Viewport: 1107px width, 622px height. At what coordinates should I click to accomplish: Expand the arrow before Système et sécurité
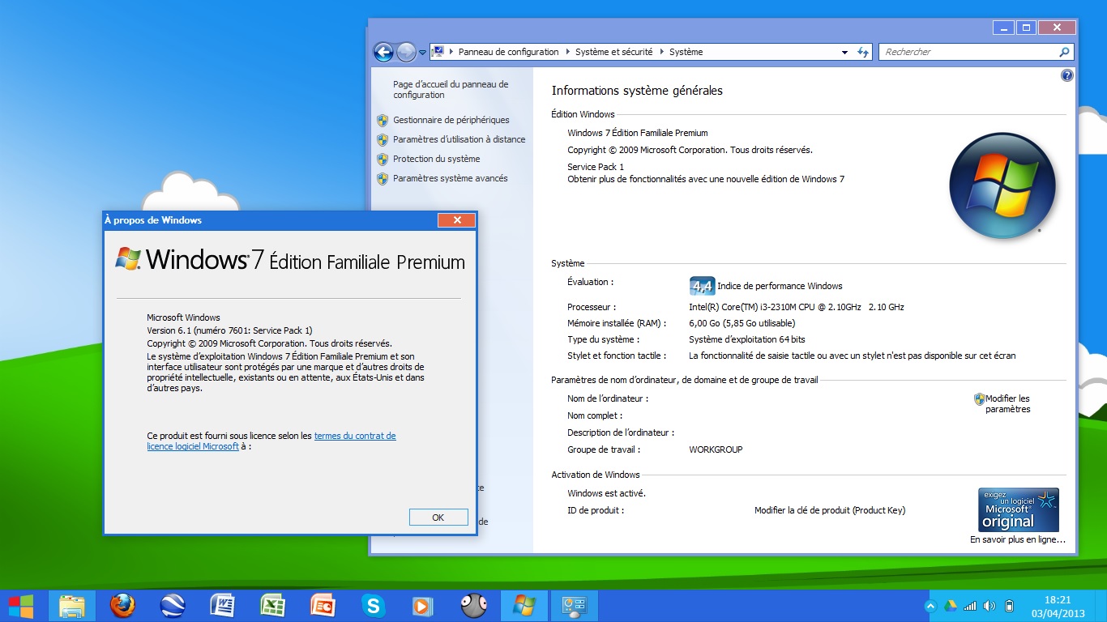tap(567, 52)
